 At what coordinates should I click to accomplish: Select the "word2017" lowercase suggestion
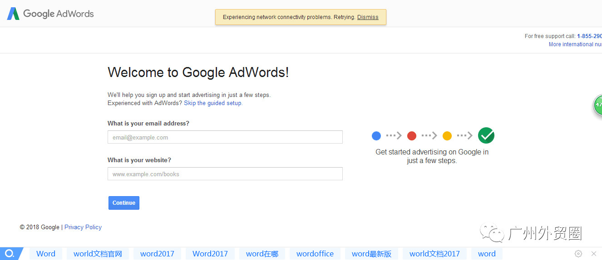tap(157, 254)
